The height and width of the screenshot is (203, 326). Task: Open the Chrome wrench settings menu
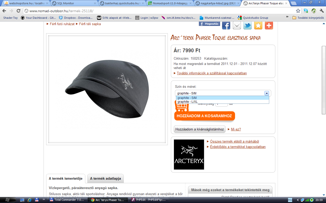pyautogui.click(x=321, y=11)
